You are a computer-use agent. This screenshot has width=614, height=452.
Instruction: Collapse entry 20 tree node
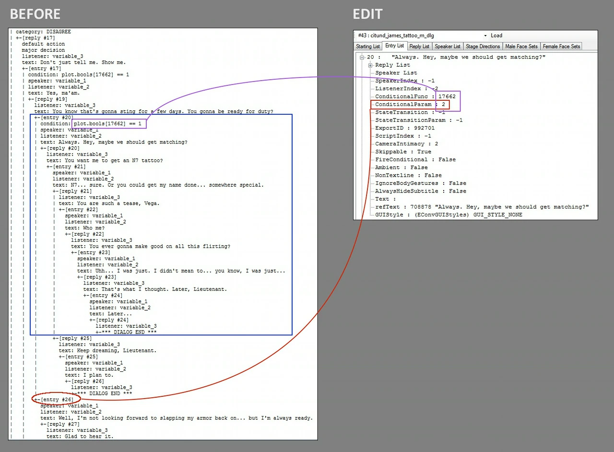[x=363, y=57]
